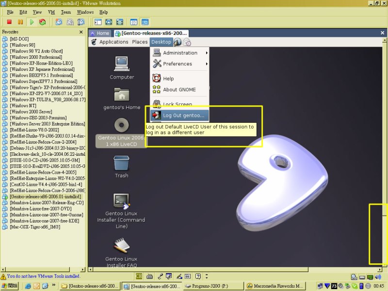Close the Favorites panel

[81, 32]
